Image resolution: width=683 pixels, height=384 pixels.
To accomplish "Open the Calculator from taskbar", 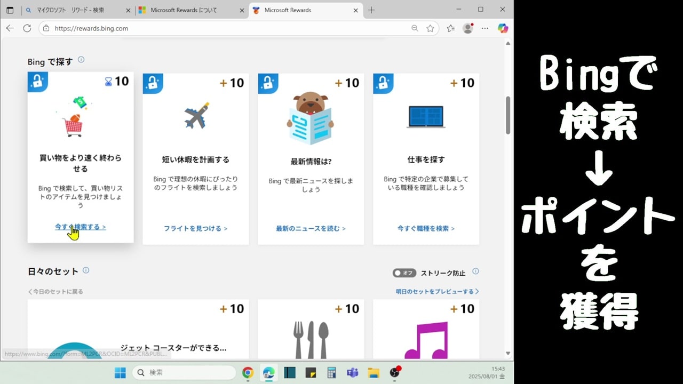I will tap(331, 372).
